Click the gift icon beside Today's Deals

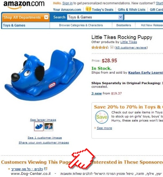click(88, 9)
